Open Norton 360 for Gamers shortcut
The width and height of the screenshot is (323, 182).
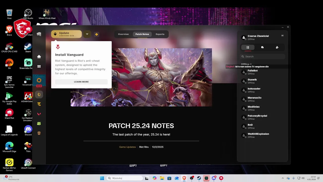(9, 165)
